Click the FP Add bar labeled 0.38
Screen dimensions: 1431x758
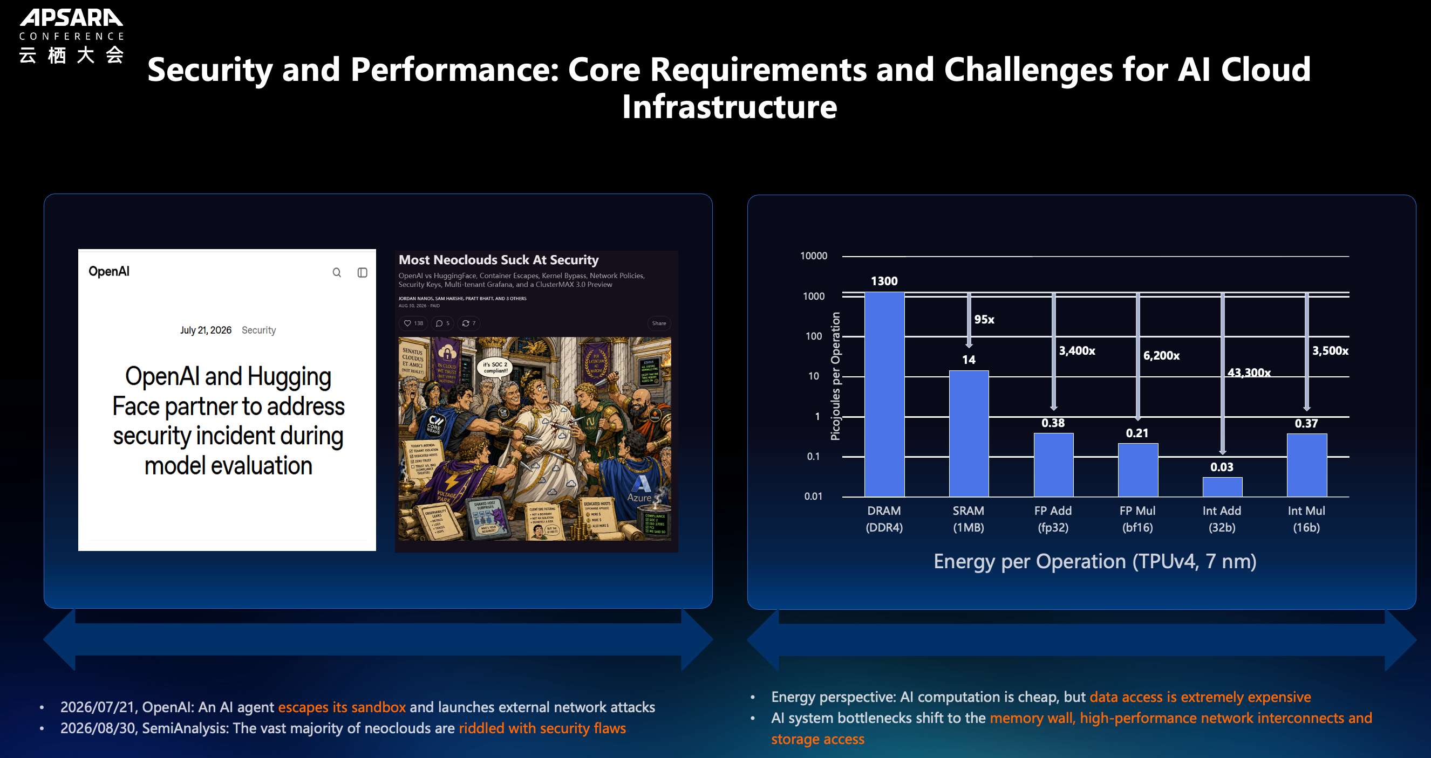[x=1053, y=465]
